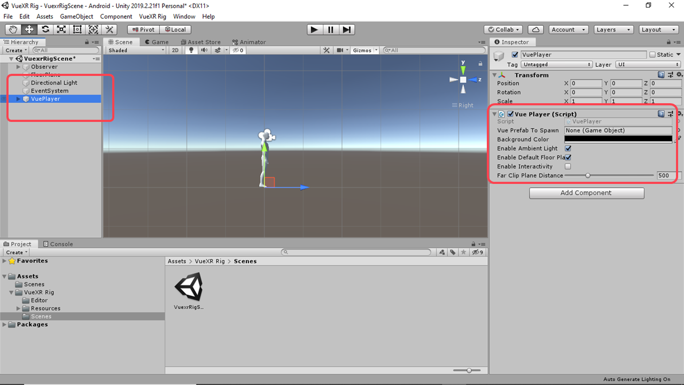Uncheck Enable Ambient Light checkbox

tap(568, 149)
